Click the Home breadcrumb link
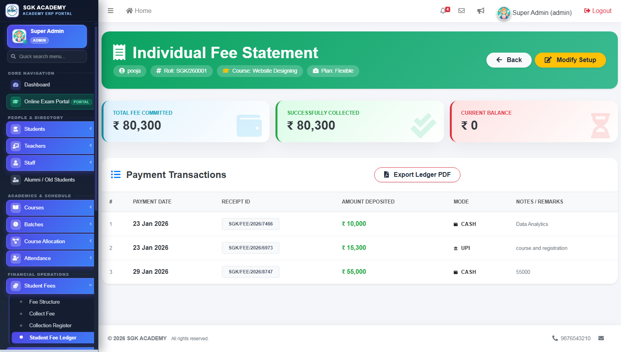Screen dimensions: 621x352 pos(139,11)
